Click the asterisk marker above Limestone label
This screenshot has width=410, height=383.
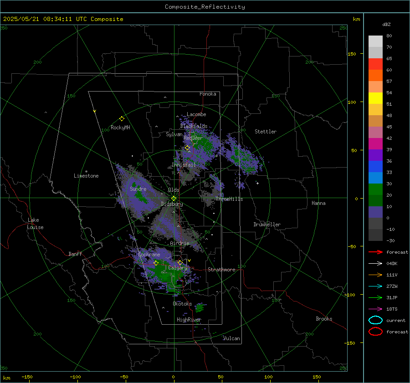point(86,172)
